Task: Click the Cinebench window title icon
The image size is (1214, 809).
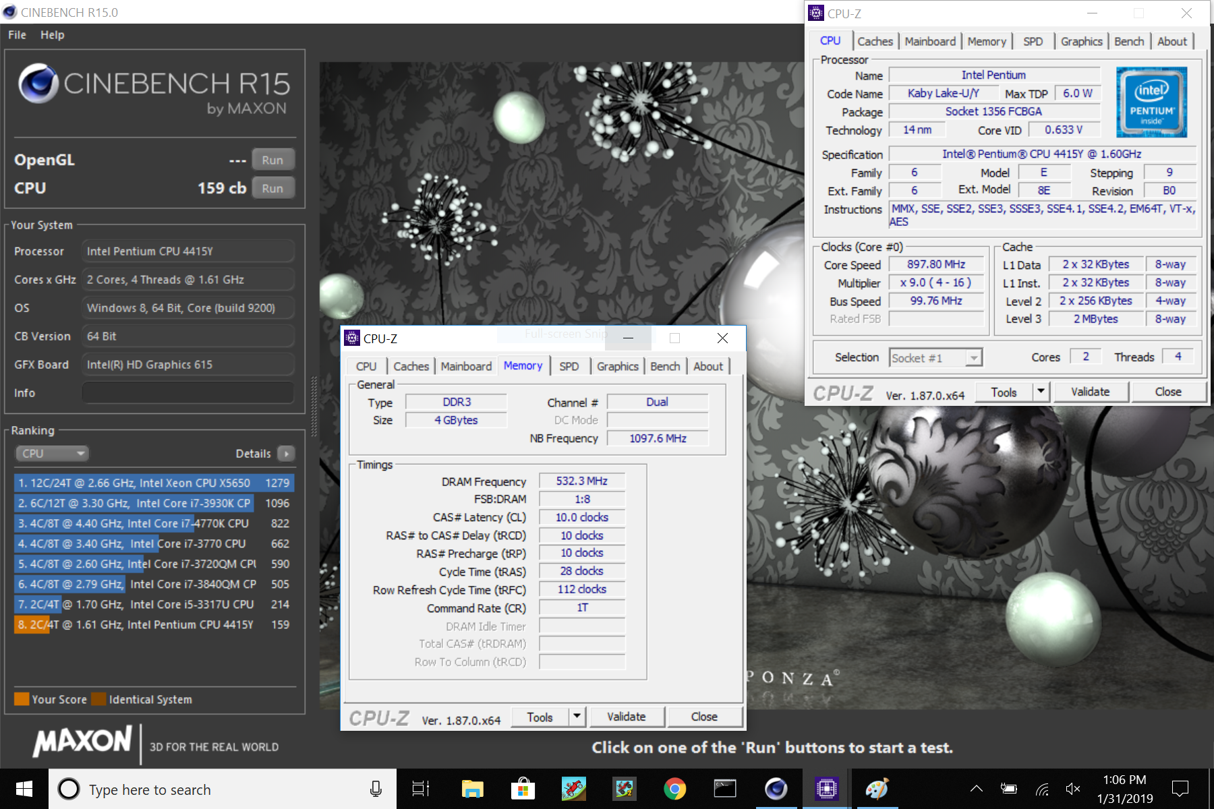Action: (x=9, y=12)
